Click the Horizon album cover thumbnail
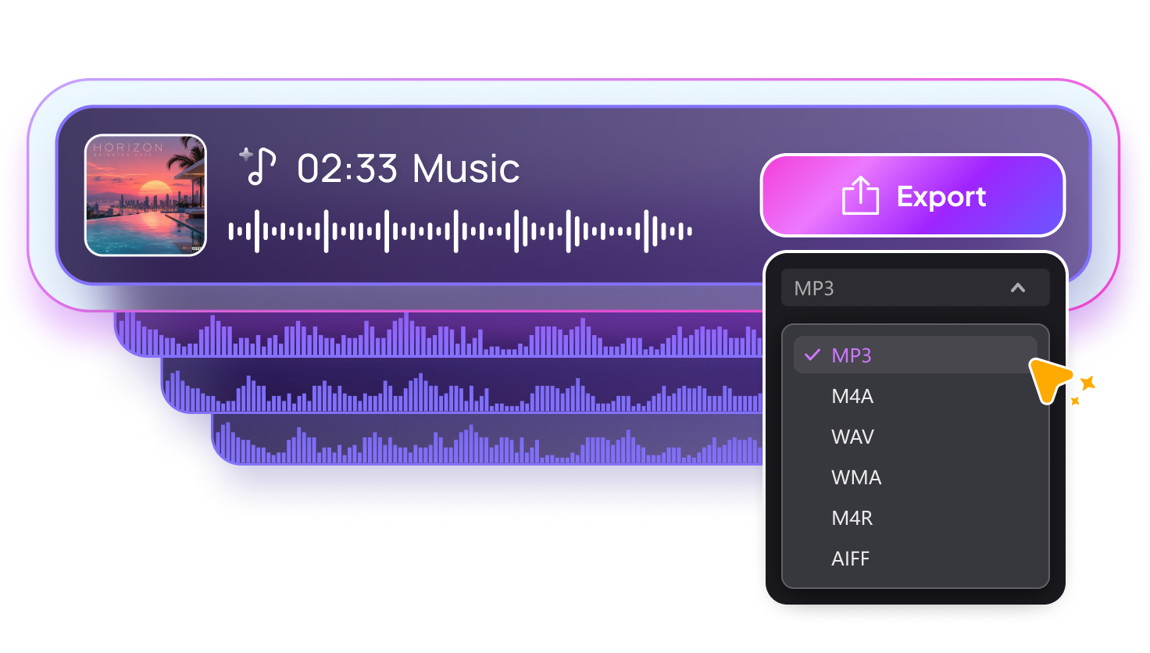This screenshot has width=1150, height=653. coord(145,195)
